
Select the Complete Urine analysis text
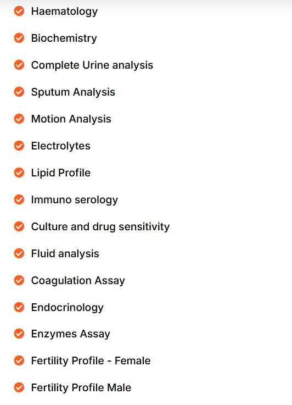pyautogui.click(x=92, y=65)
